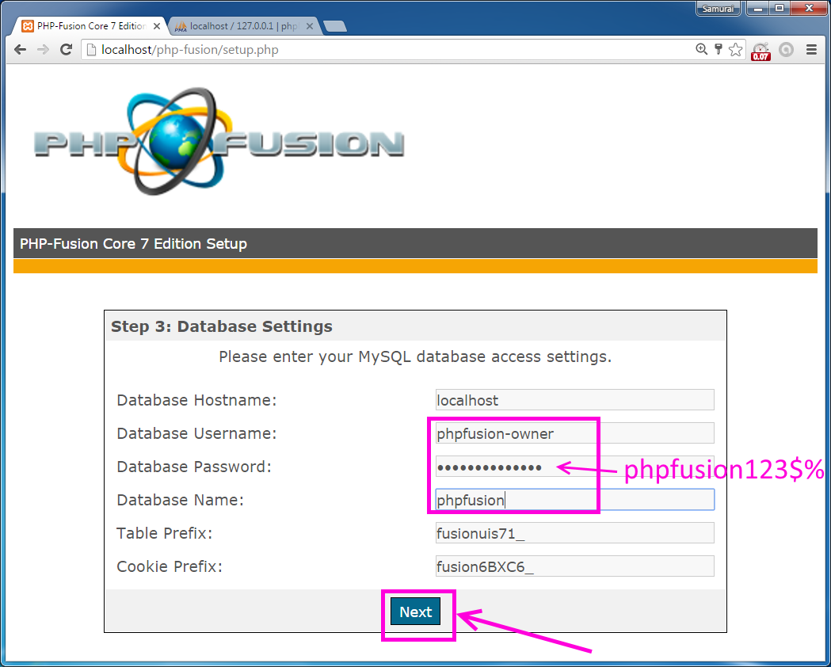Click the 0.07 page speed extension icon
This screenshot has height=667, width=831.
coord(760,51)
